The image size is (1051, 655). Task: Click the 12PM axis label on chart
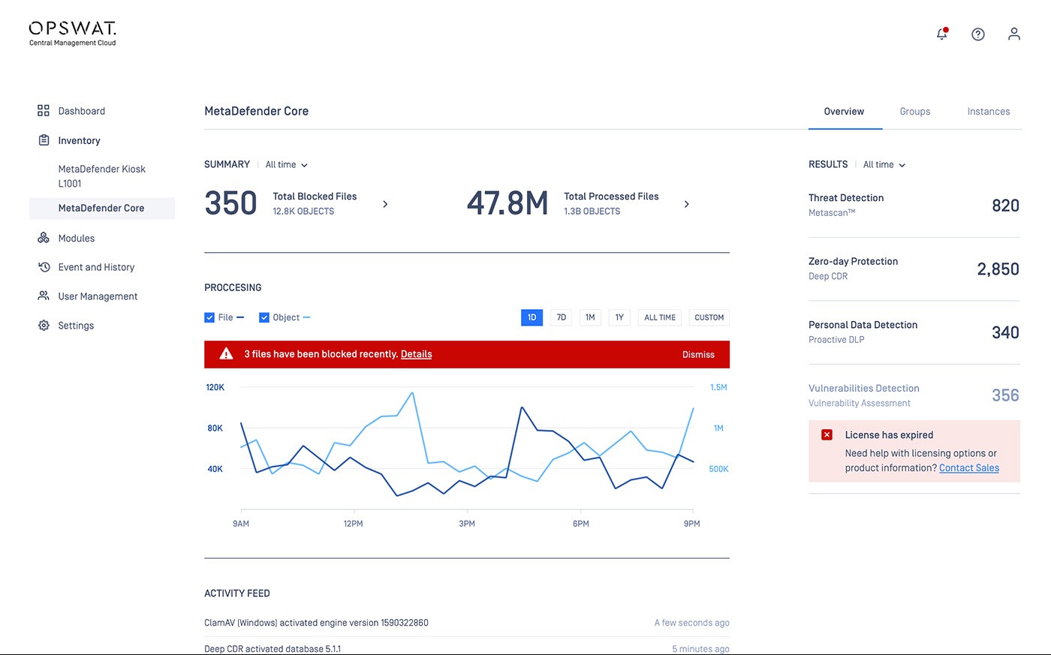pyautogui.click(x=353, y=524)
